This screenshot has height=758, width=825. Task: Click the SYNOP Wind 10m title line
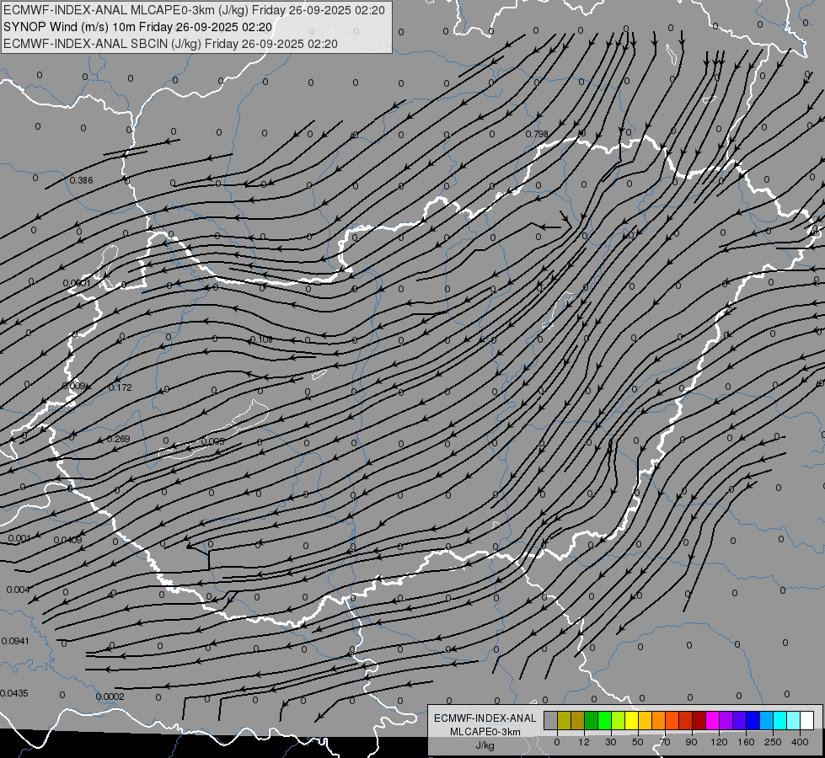138,27
